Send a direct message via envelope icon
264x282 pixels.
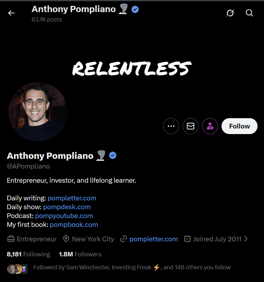click(x=190, y=126)
